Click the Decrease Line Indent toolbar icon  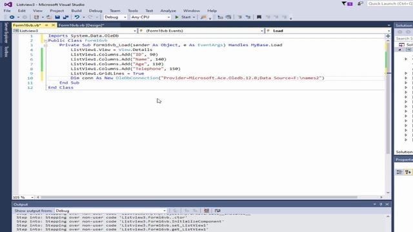pos(220,17)
